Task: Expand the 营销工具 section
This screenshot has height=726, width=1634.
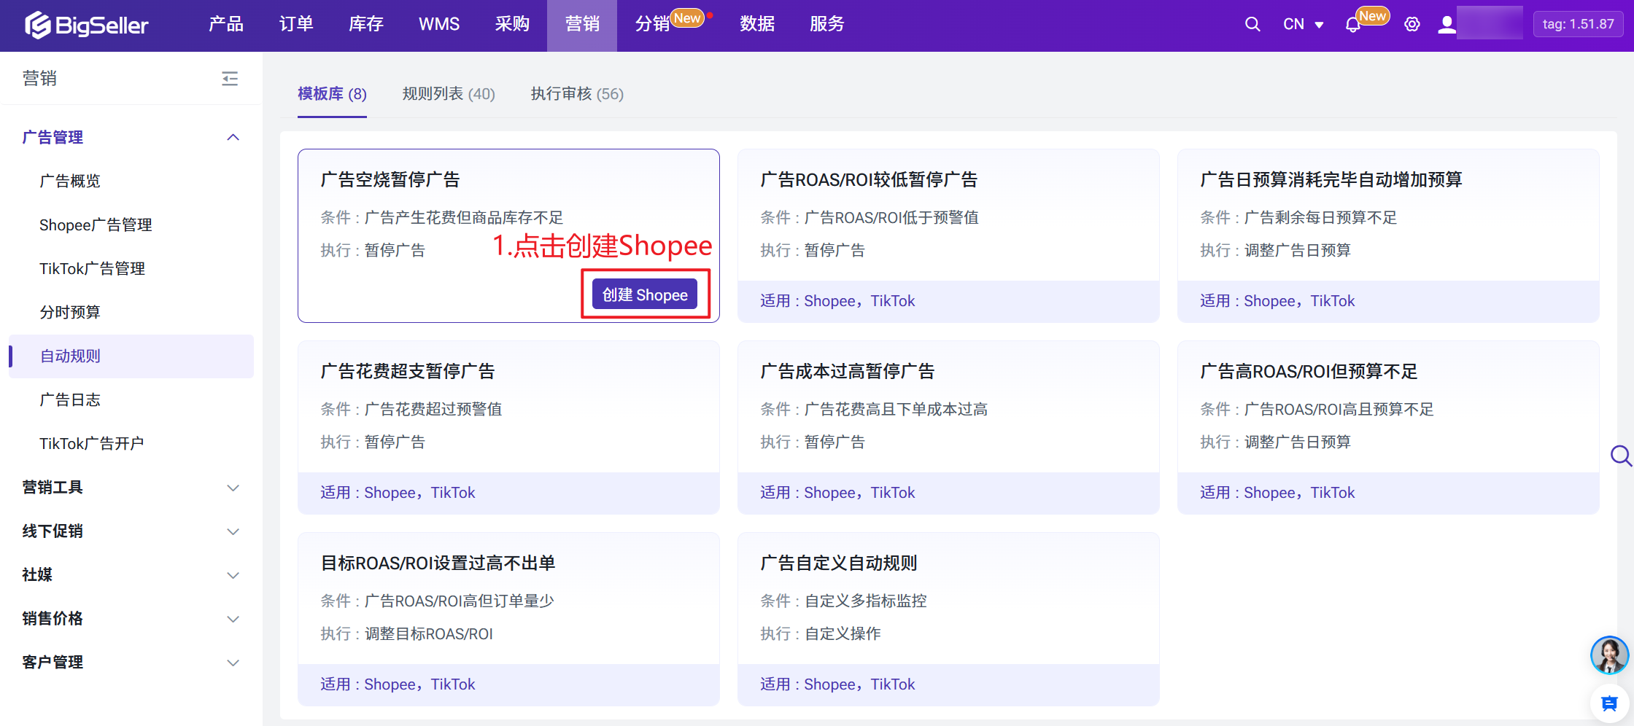Action: point(233,488)
